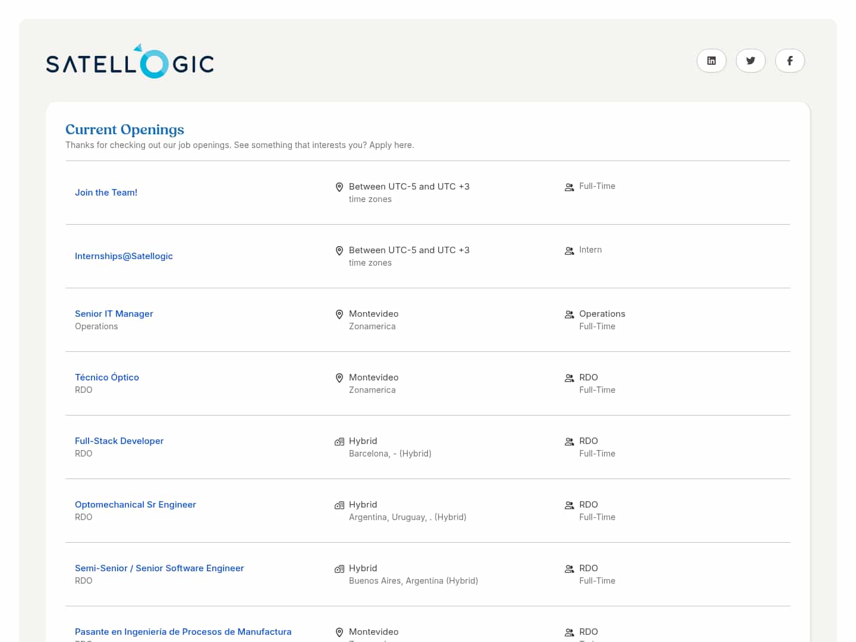Click 'Montevideo' location in Técnico Óptico row
This screenshot has height=642, width=856.
(x=374, y=377)
